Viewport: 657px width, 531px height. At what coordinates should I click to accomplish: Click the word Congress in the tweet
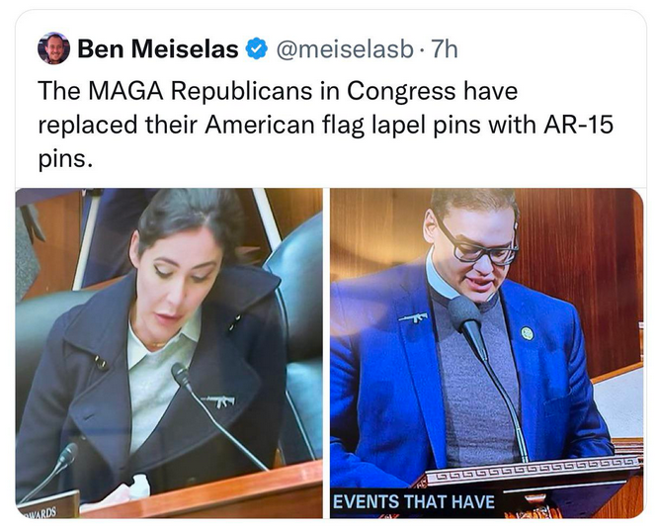(x=401, y=92)
